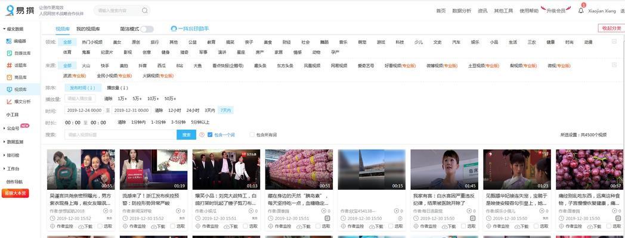The height and width of the screenshot is (238, 625).
Task: Open 编辑器 in the left sidebar
Action: click(x=16, y=41)
